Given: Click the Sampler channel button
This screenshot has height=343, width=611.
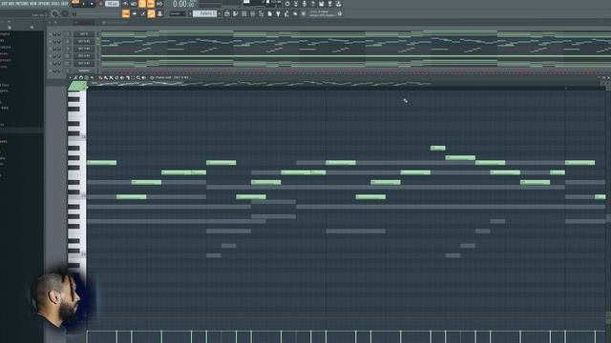Looking at the screenshot, I should [84, 71].
